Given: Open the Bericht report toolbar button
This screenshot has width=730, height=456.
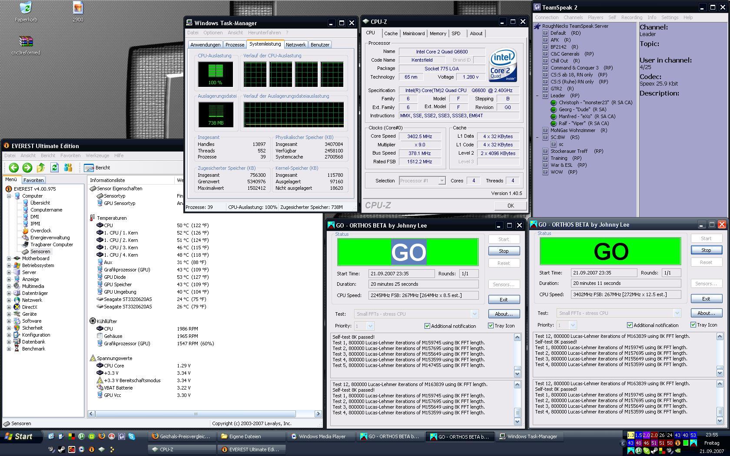Looking at the screenshot, I should click(x=97, y=168).
